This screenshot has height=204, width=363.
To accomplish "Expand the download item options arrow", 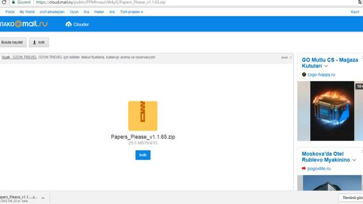I will 43,198.
